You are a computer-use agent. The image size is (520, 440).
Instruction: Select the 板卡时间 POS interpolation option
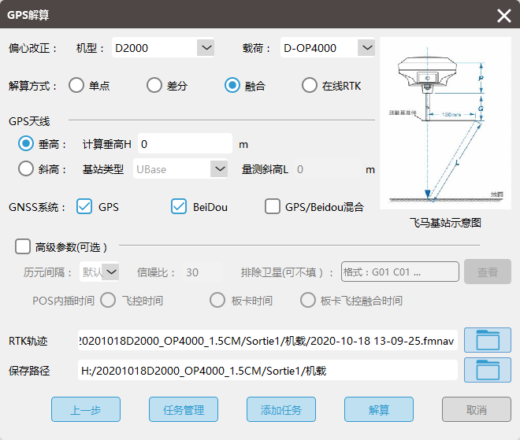217,300
